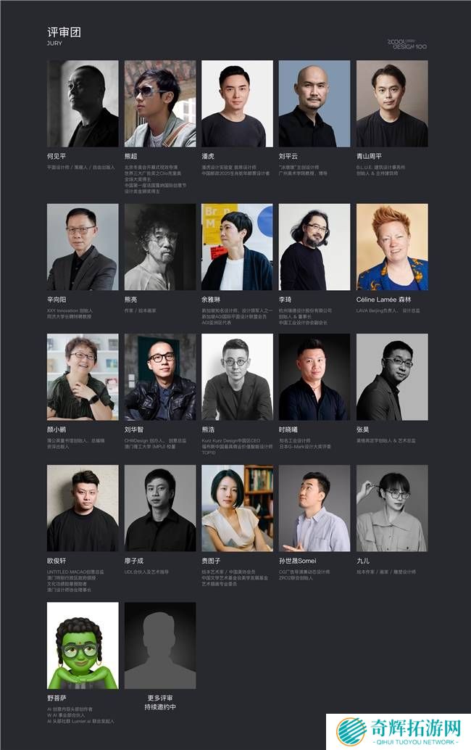Open 辛向阳's profile photo
471x750 pixels.
click(83, 247)
